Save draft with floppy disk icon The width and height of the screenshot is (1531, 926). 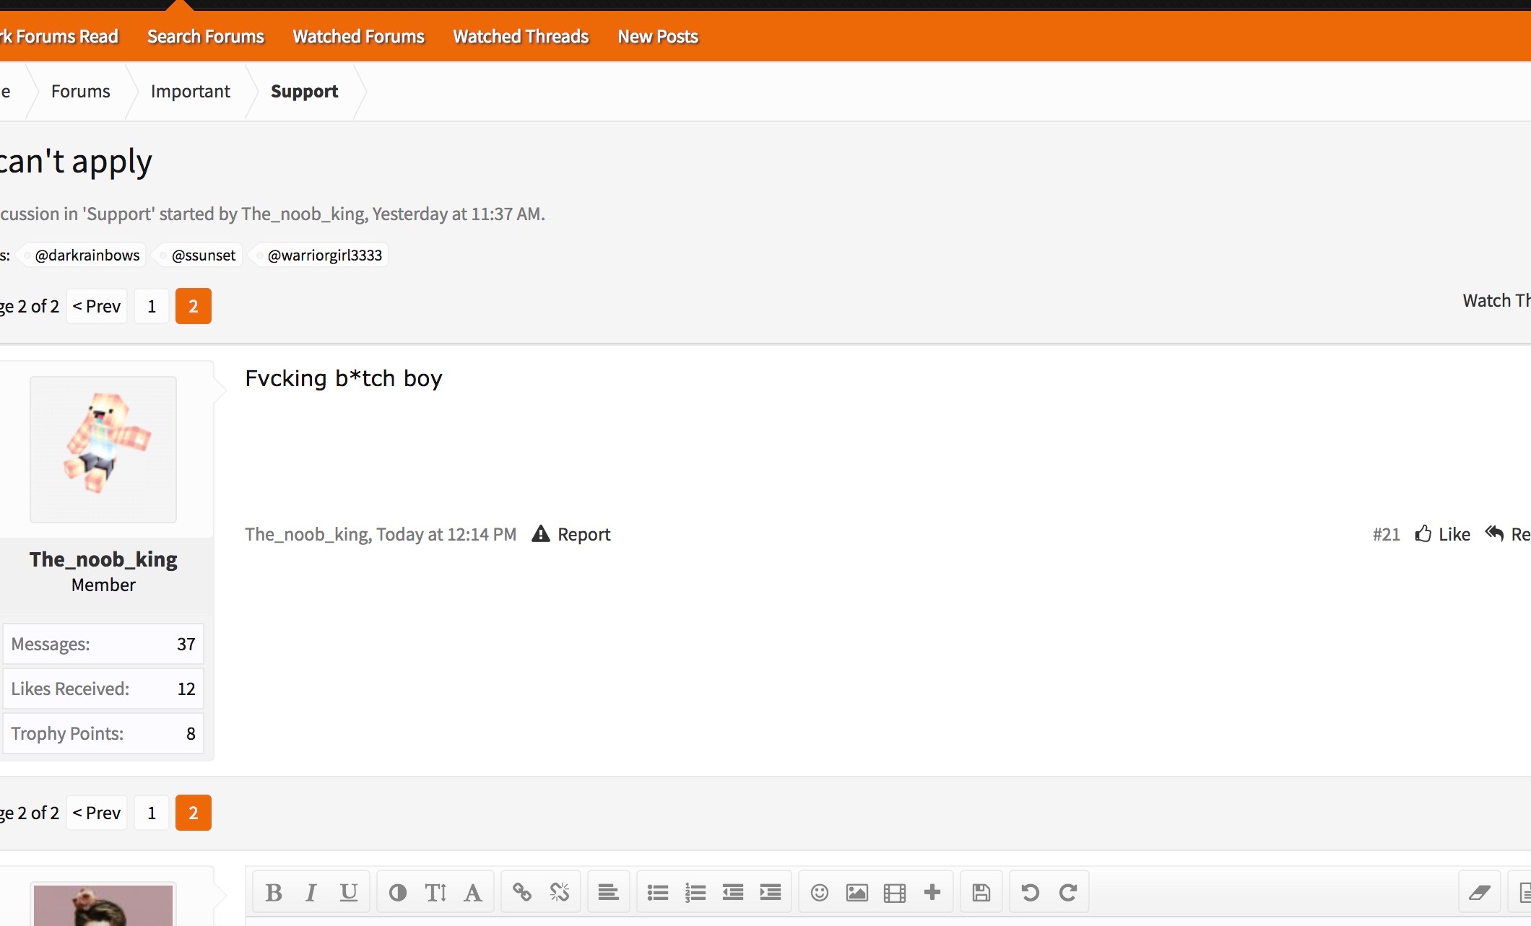coord(981,893)
